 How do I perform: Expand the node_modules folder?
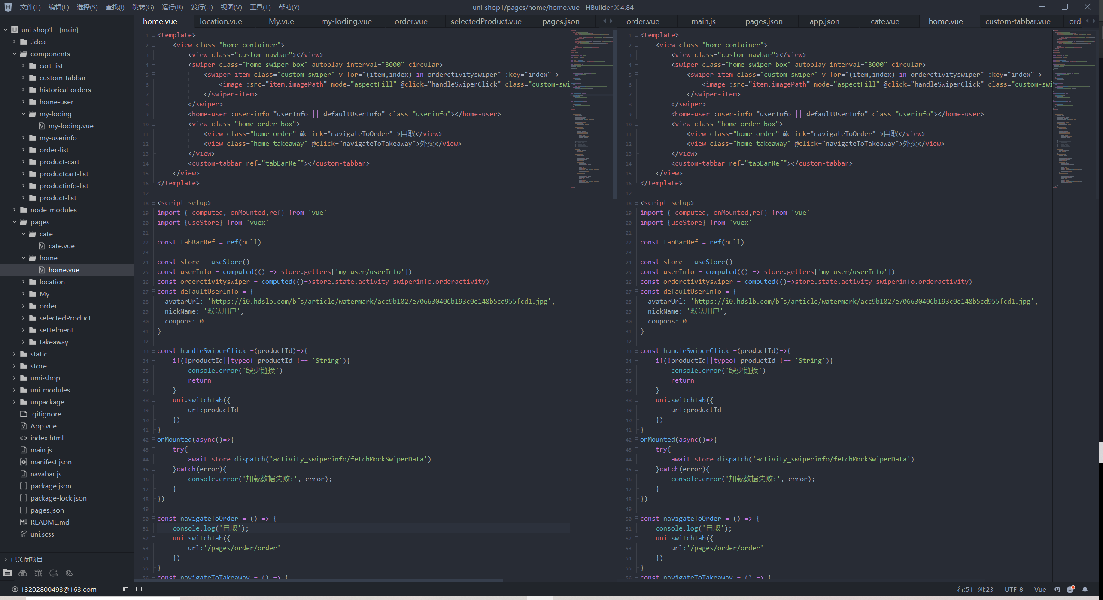[x=14, y=210]
